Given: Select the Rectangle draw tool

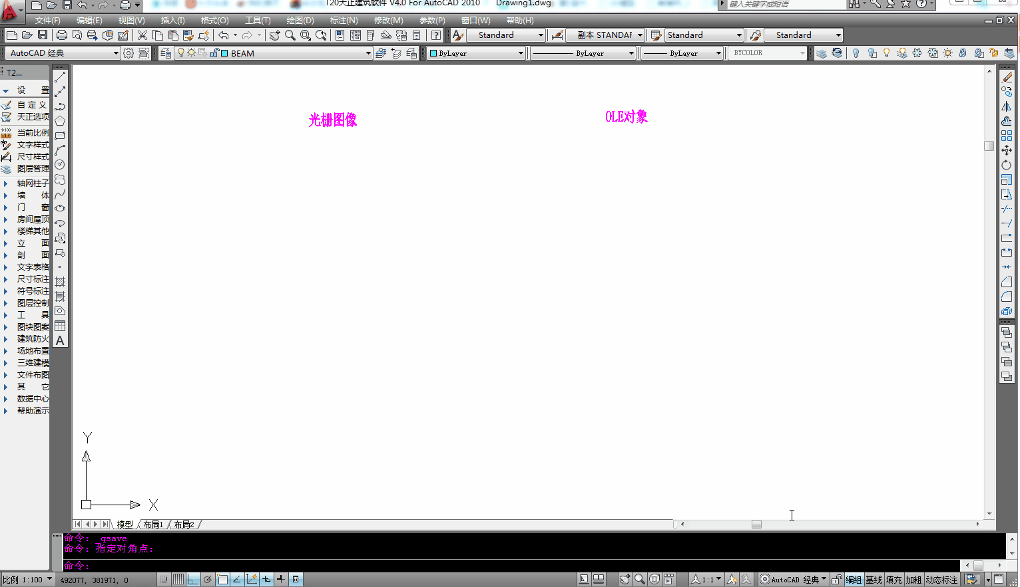Looking at the screenshot, I should 60,136.
